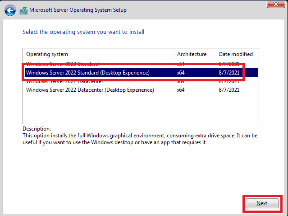Select Windows Server 2022 Standard (Desktop Experience)
288x216 pixels.
[x=88, y=72]
